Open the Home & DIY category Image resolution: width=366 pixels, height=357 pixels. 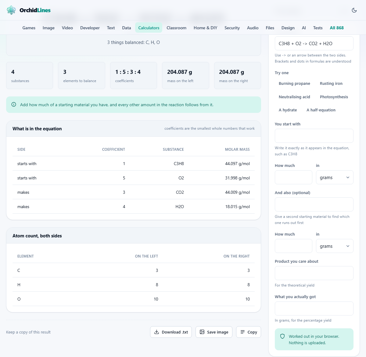point(205,28)
